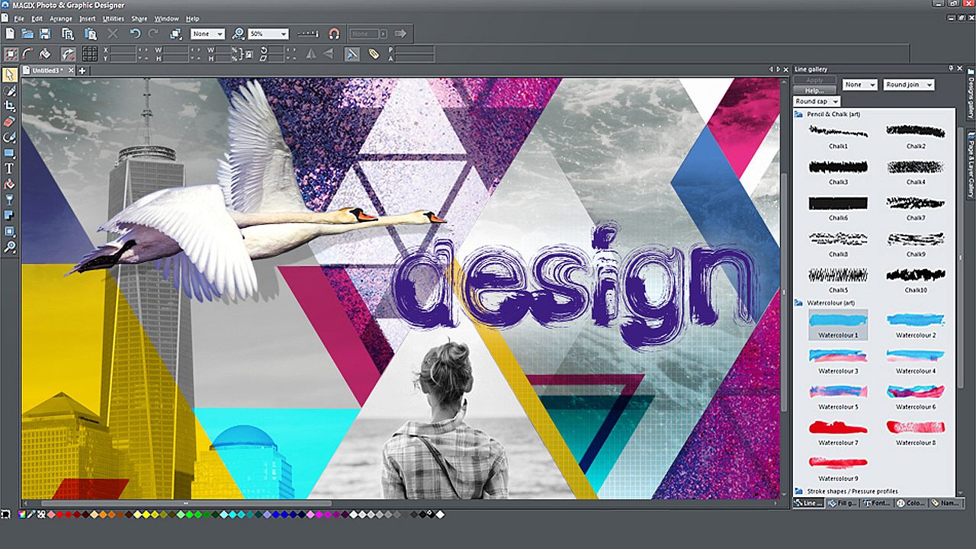Viewport: 976px width, 549px height.
Task: Select the Rectangle shape tool
Action: point(10,152)
